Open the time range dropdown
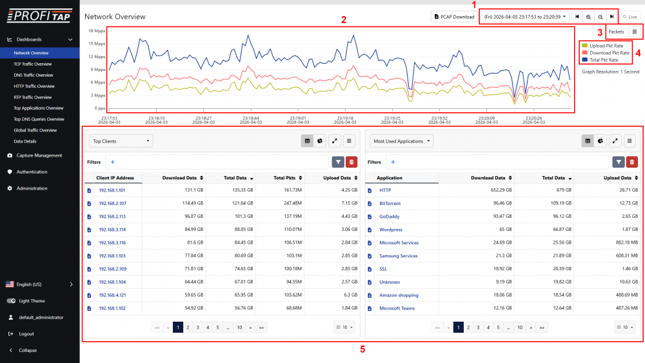 (525, 17)
